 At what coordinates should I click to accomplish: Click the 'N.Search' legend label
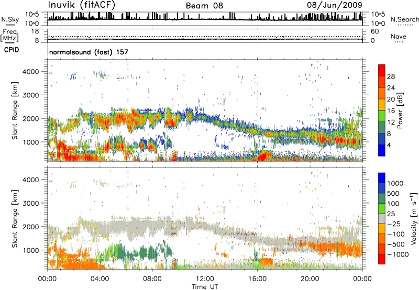tap(404, 19)
